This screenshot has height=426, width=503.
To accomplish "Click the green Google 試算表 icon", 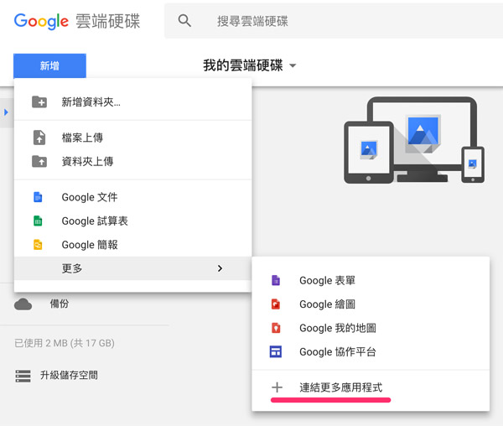I will (38, 221).
